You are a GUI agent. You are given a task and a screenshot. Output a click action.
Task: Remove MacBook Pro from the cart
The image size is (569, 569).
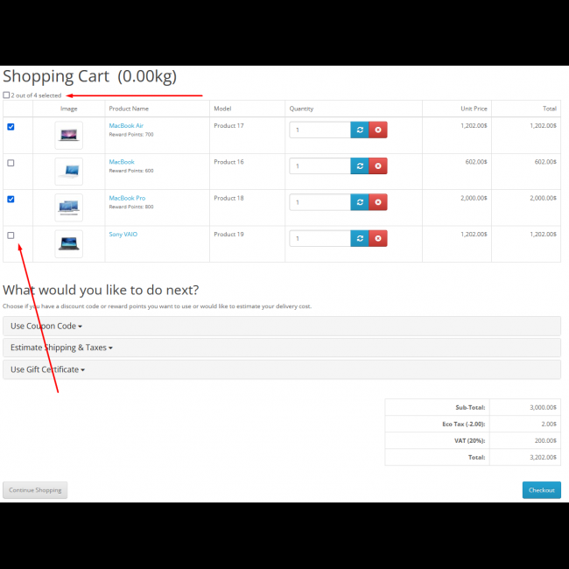[378, 202]
